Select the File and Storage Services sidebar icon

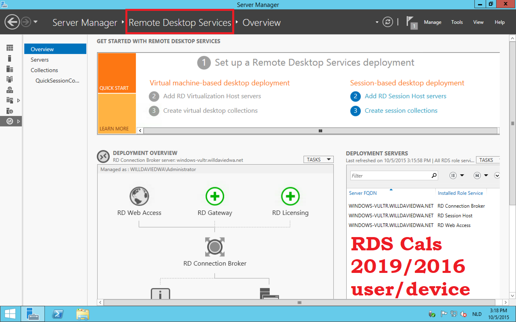click(x=10, y=100)
